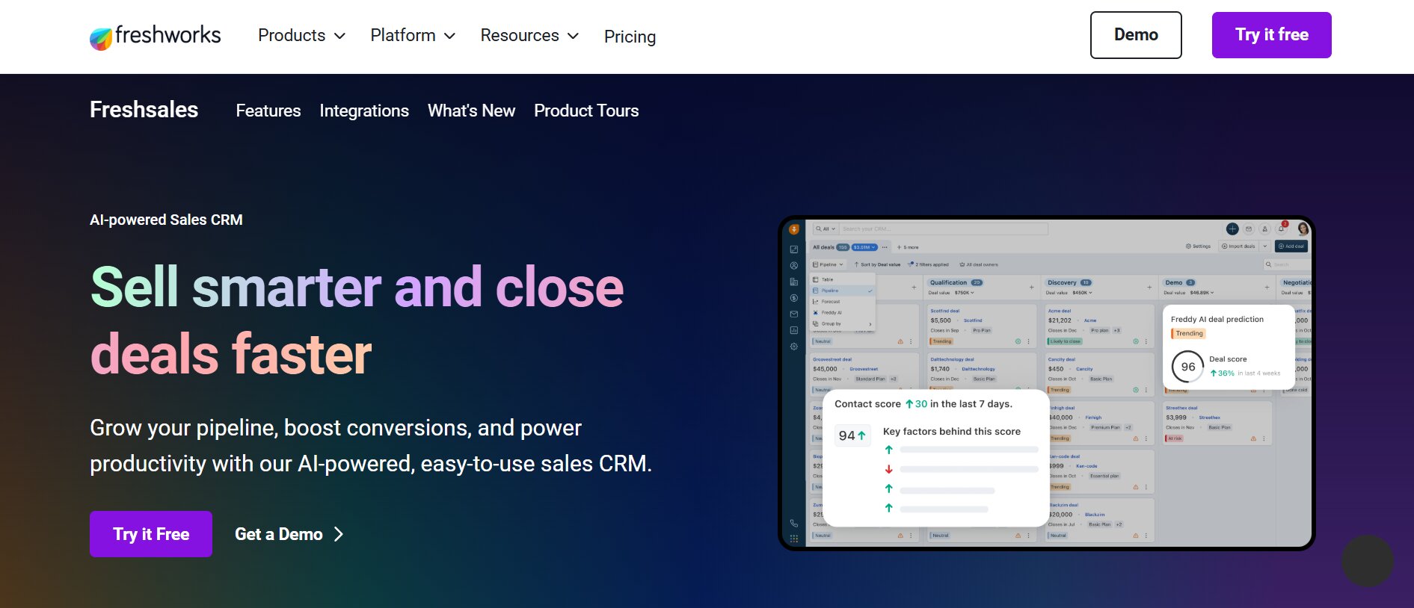Expand the $3.51M deal total dropdown

pyautogui.click(x=864, y=247)
